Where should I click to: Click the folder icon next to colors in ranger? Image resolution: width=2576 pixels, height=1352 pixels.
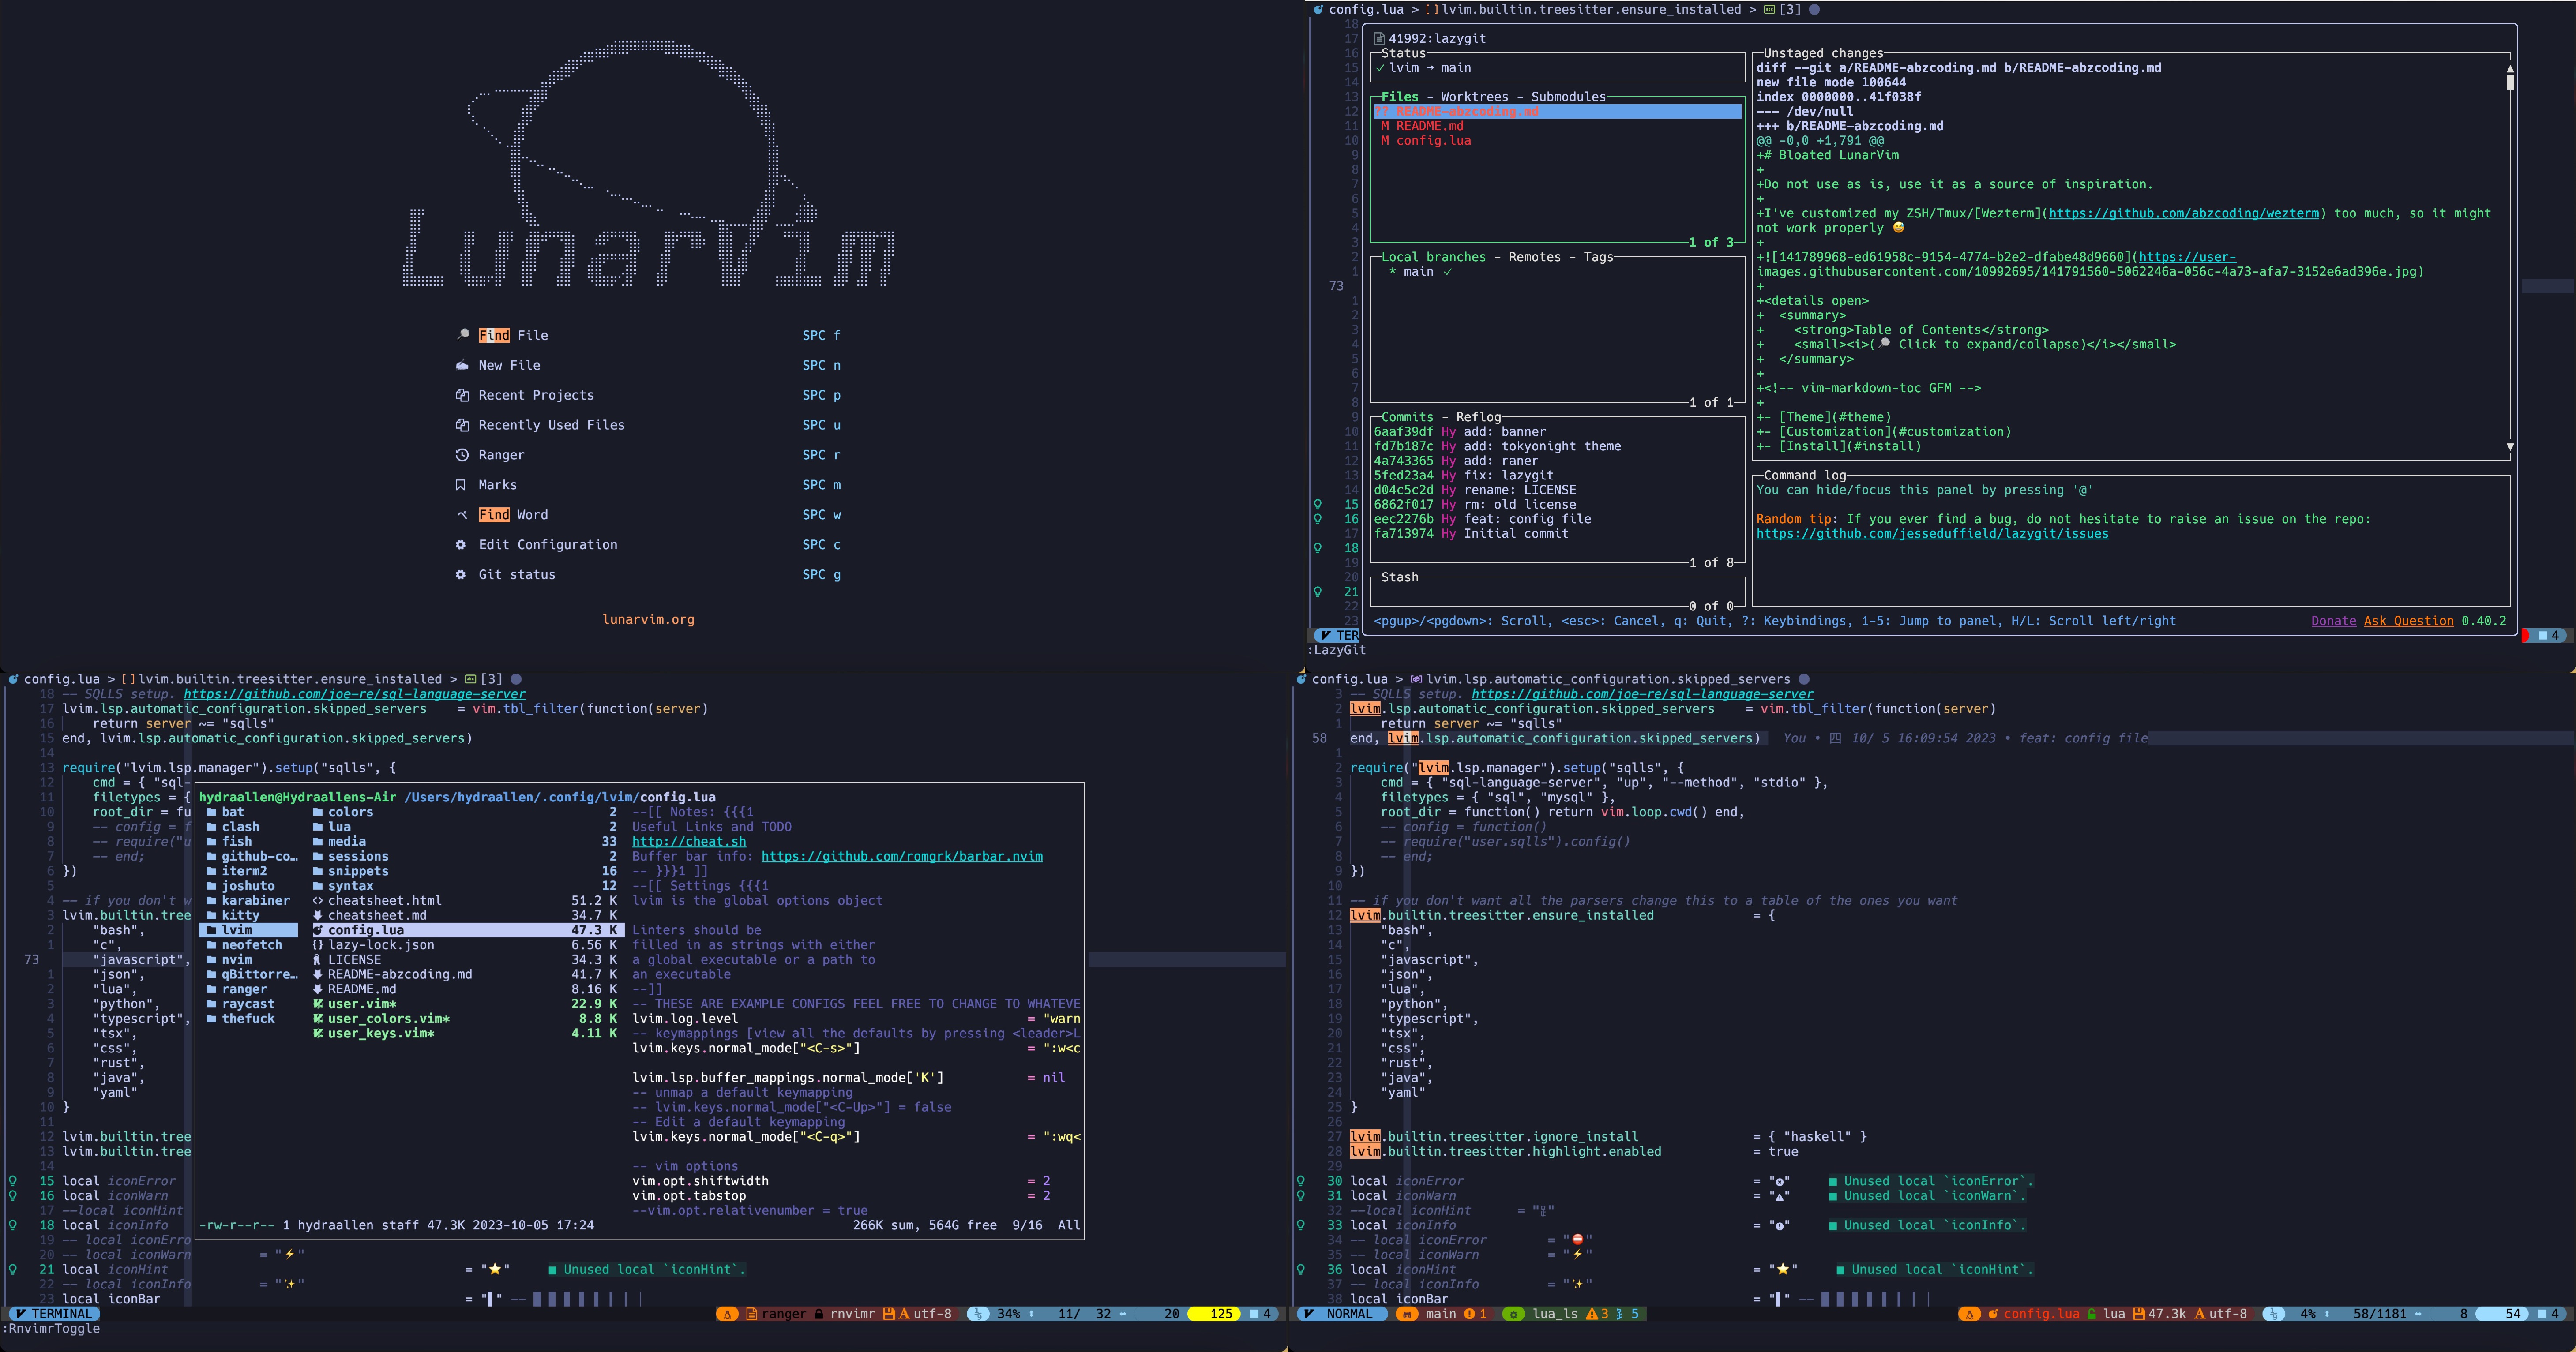(x=318, y=812)
